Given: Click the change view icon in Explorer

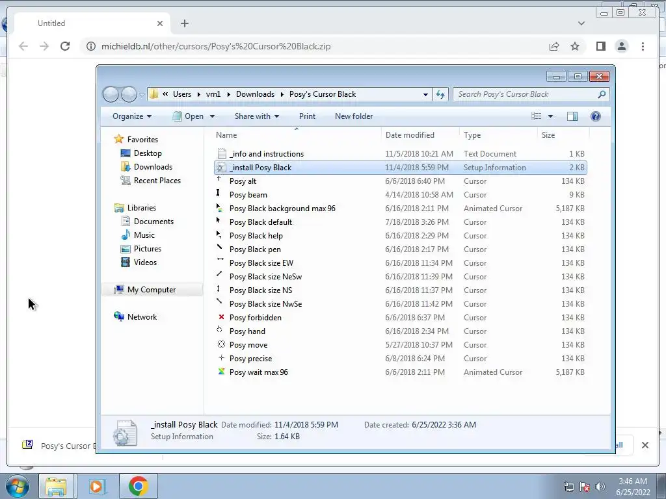Looking at the screenshot, I should click(537, 116).
